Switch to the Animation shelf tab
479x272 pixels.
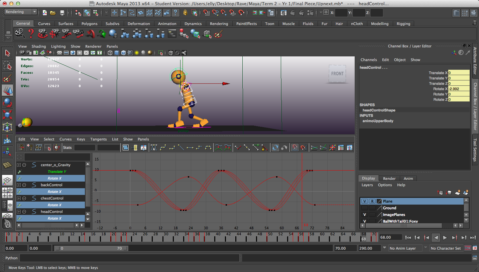click(x=167, y=24)
